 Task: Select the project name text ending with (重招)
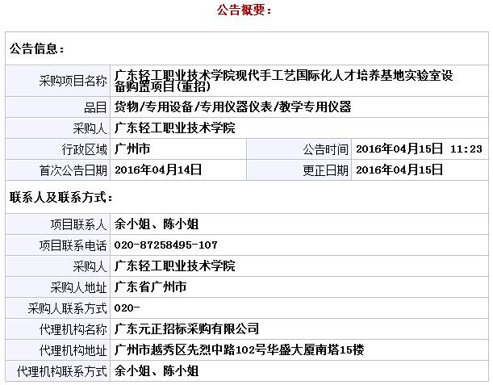point(284,81)
